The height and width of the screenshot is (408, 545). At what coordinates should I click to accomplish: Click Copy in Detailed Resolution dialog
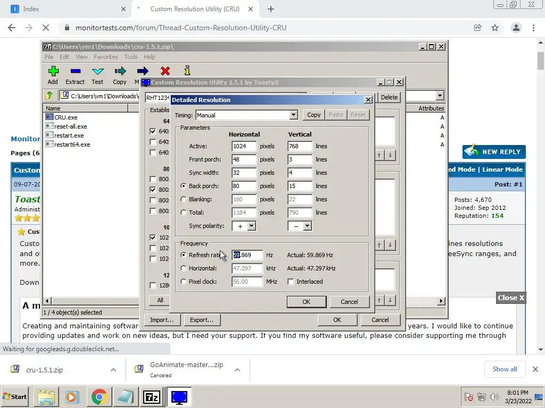(313, 115)
